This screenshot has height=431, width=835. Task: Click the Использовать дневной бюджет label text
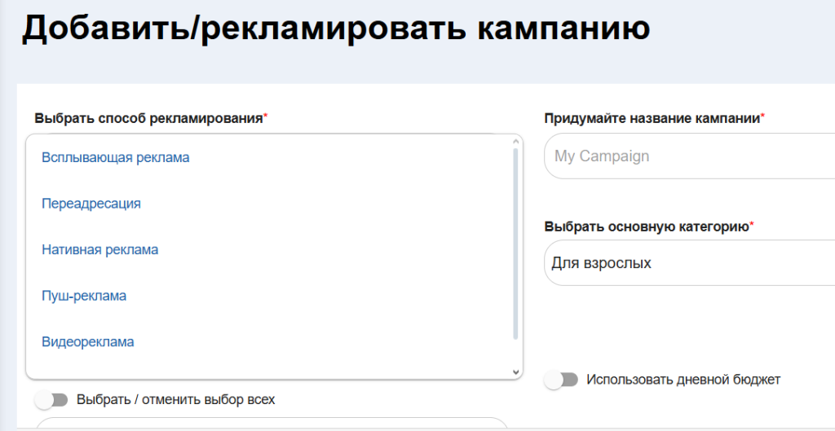(x=683, y=380)
